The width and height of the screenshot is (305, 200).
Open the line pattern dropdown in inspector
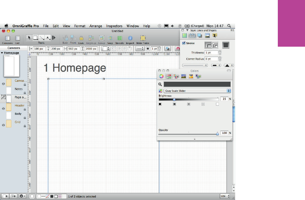195,65
